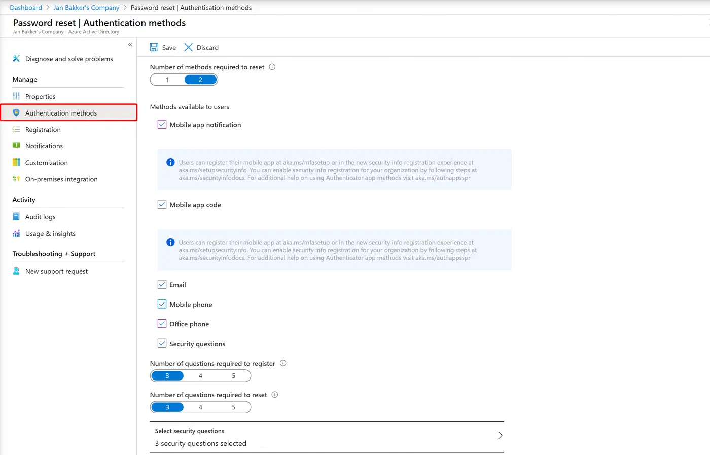This screenshot has width=710, height=455.
Task: Click 'Password reset | Authentication methods' page title
Action: pos(99,23)
